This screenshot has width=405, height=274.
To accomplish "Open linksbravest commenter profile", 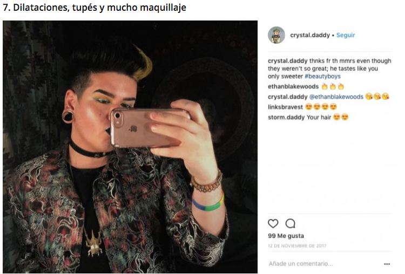I will pyautogui.click(x=285, y=107).
